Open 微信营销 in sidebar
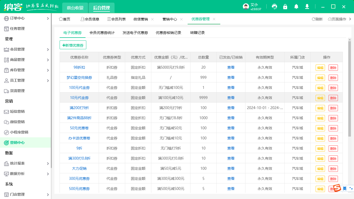The width and height of the screenshot is (354, 199). 17,122
